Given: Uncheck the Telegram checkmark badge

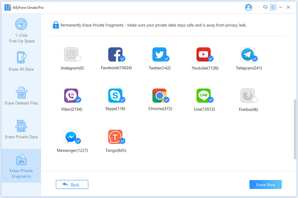Looking at the screenshot, I should point(255,59).
